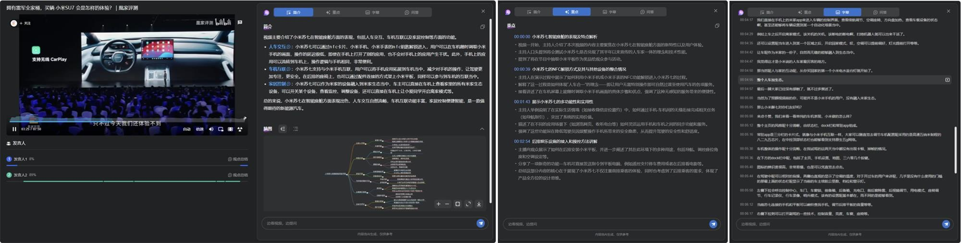Open the 人车交互 link
This screenshot has height=243, width=961.
280,47
